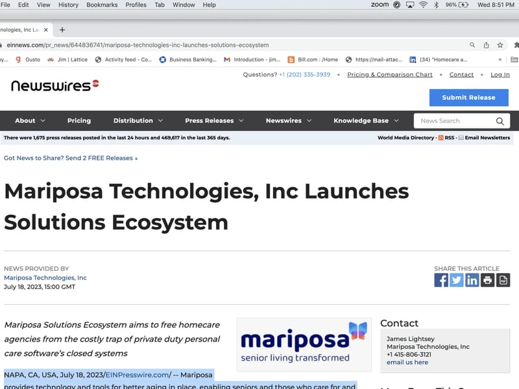Click the share page icon in address bar
Screen dimensions: 519x389
coord(486,45)
